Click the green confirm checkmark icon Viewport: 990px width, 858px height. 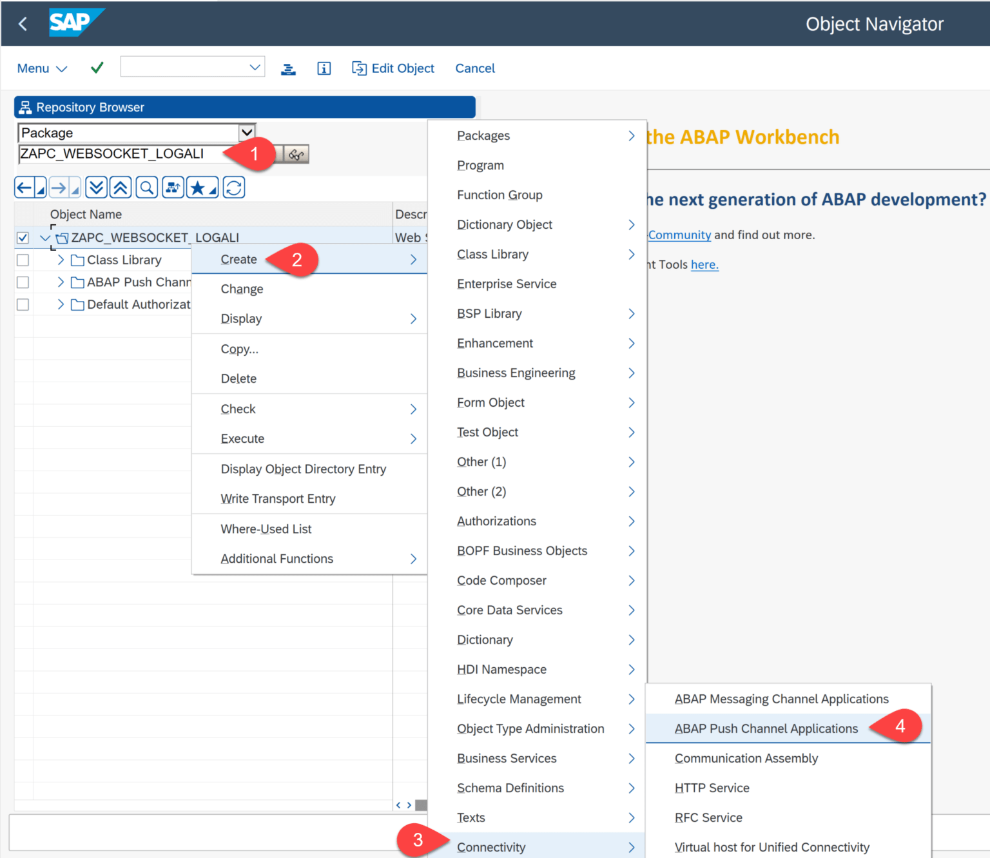pyautogui.click(x=97, y=67)
